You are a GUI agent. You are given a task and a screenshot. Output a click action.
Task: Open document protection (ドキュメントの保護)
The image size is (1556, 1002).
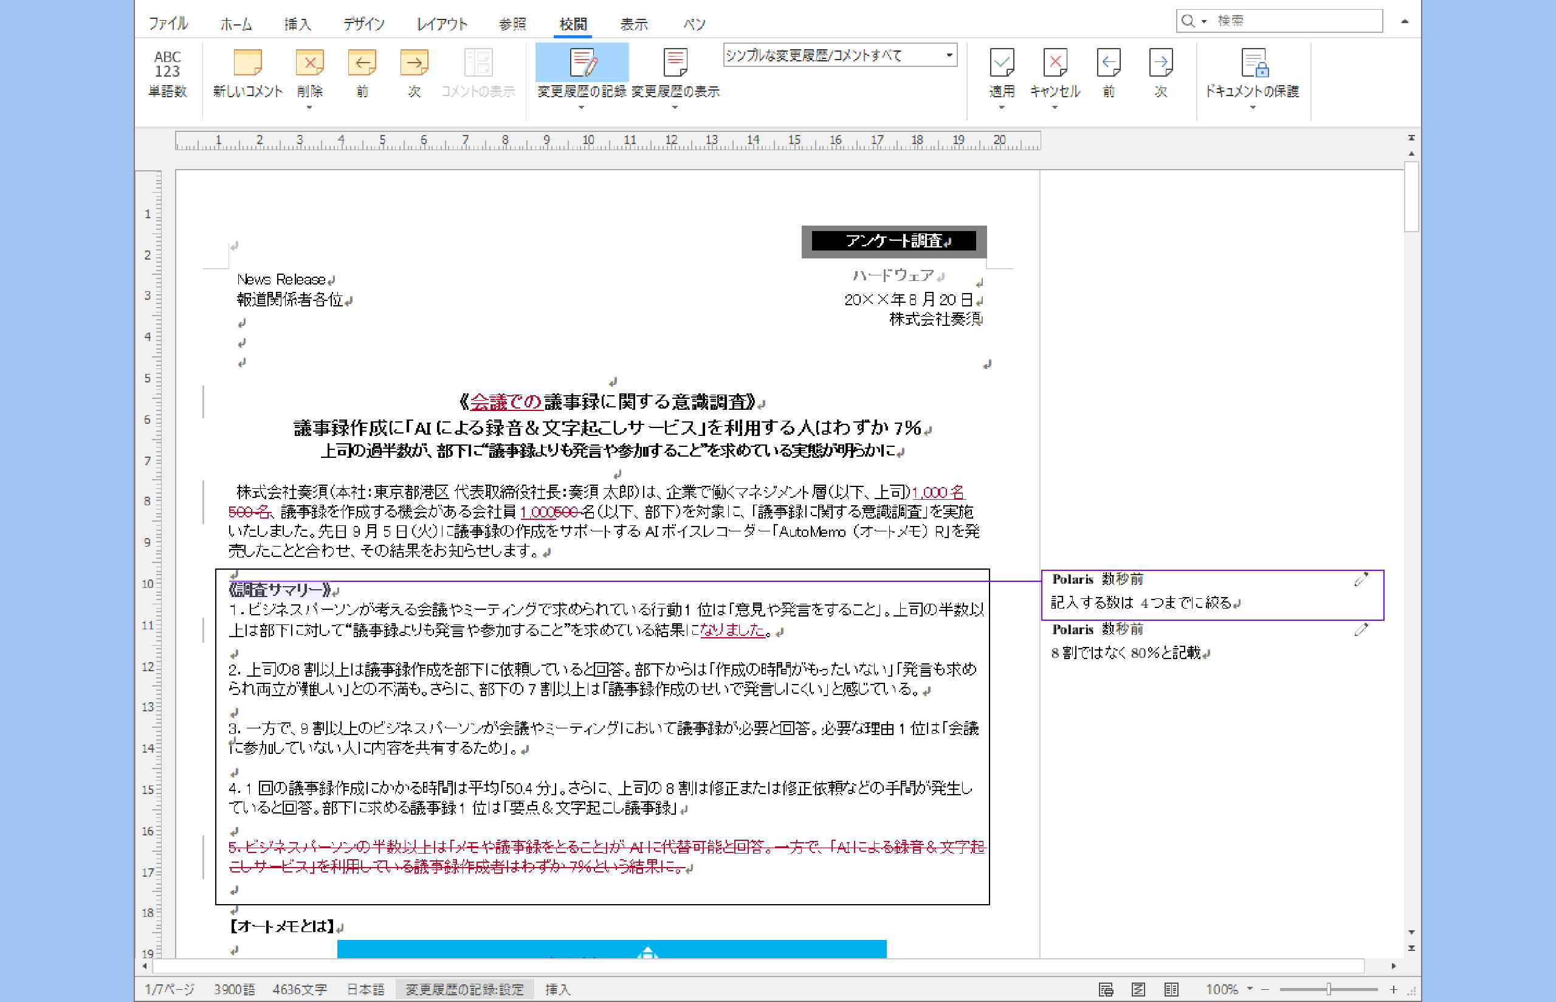[1253, 74]
